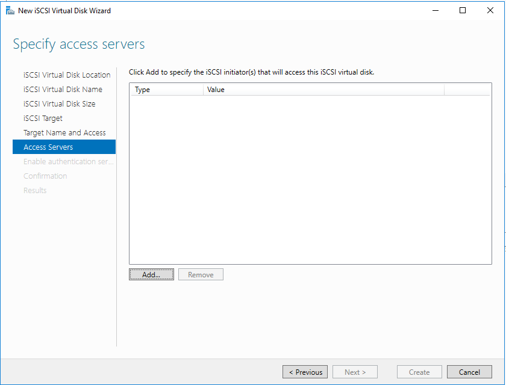
Task: Jump to the iSCSI Virtual Disk Size step
Action: pos(59,104)
